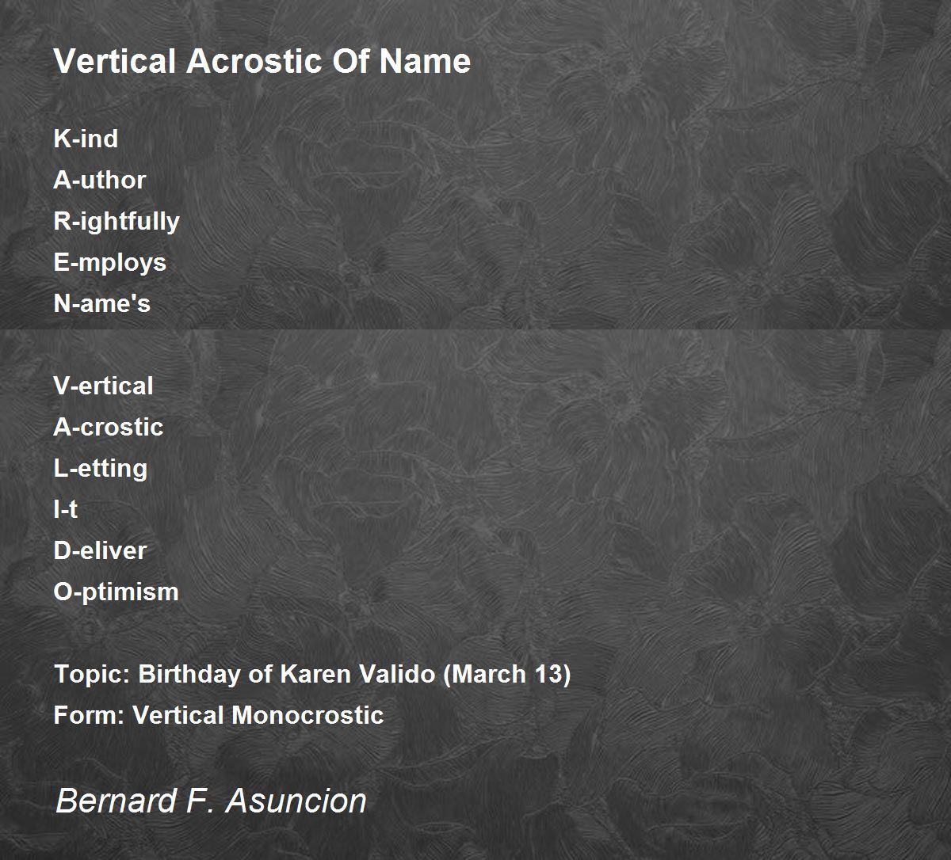Click the word L-etting

101,469
